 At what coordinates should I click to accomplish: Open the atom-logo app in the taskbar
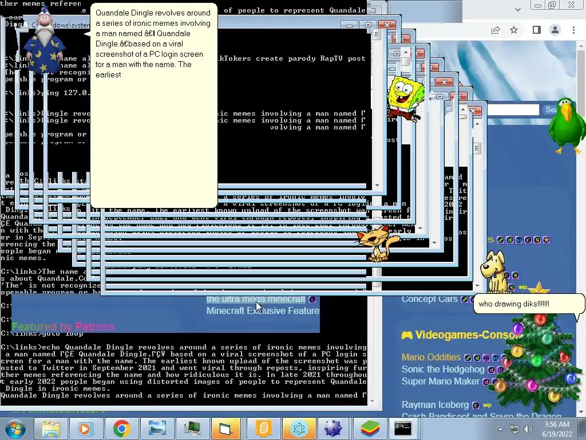[x=299, y=429]
